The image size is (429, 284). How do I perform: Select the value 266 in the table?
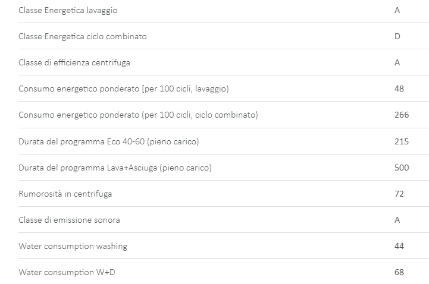(402, 115)
